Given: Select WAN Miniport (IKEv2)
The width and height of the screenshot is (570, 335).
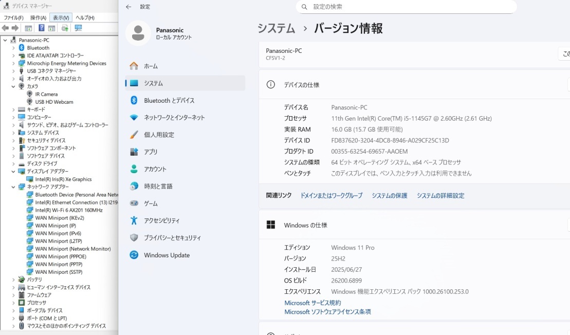Looking at the screenshot, I should 60,218.
